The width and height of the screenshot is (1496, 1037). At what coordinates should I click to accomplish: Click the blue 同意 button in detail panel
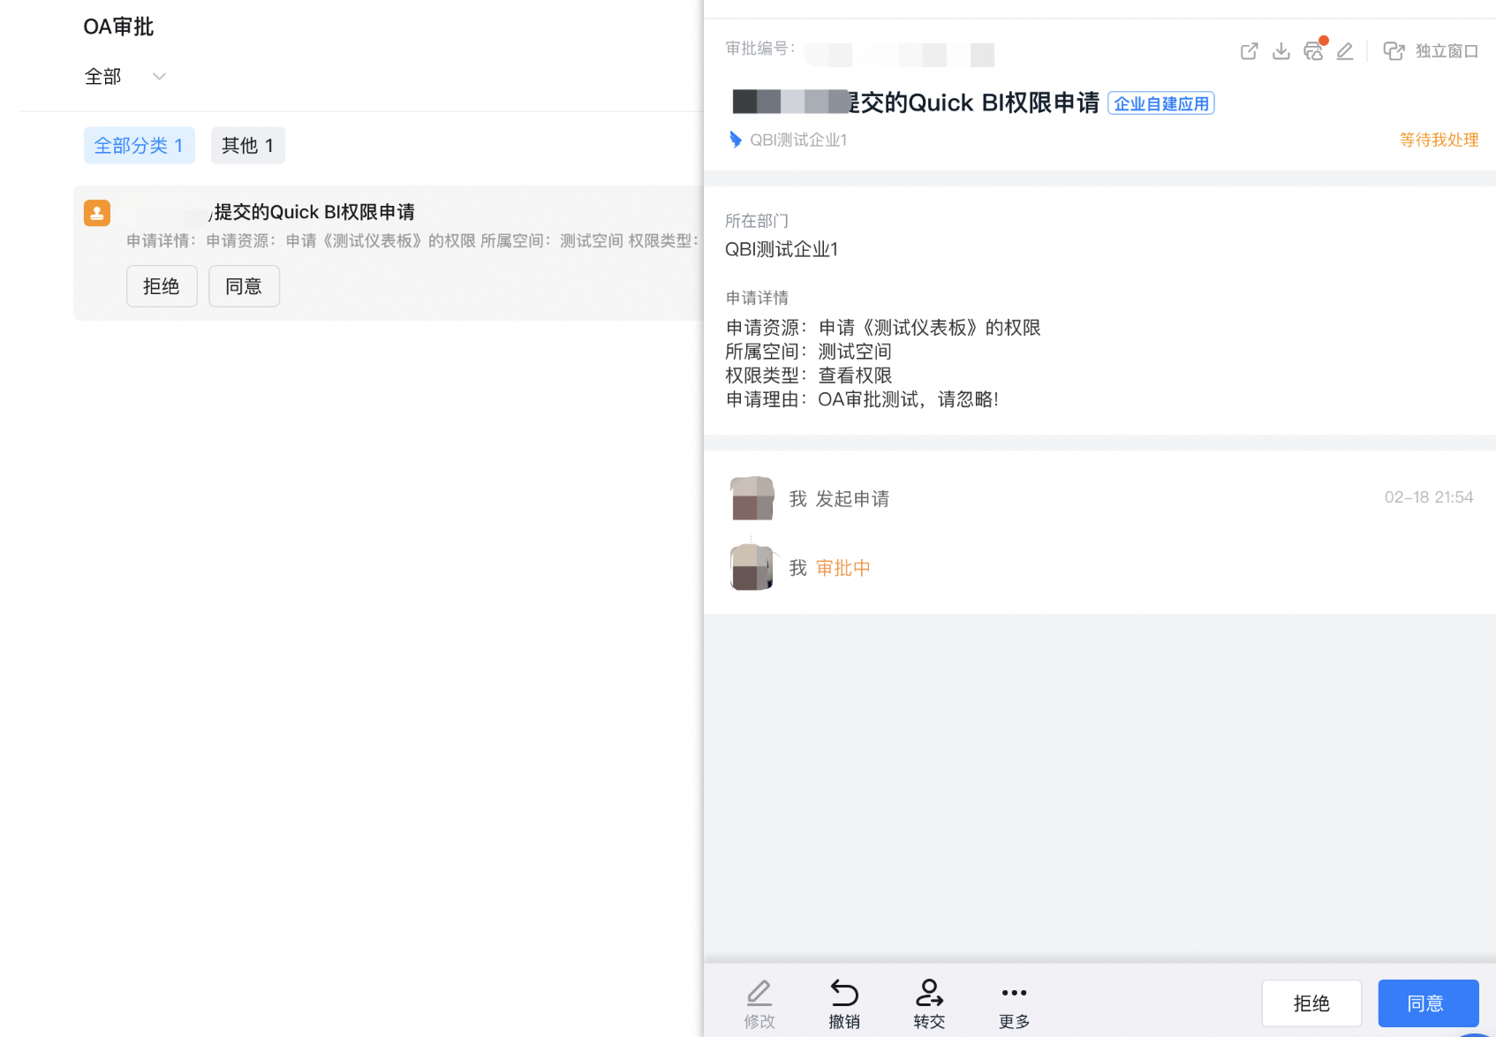[1428, 1003]
